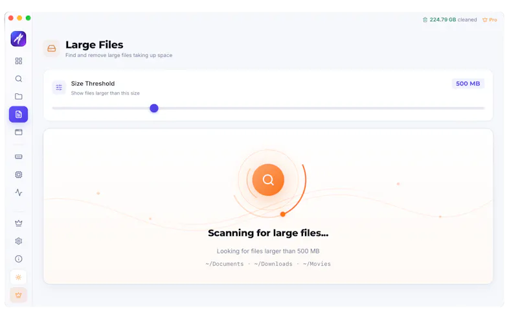Open the info circle icon in sidebar

tap(19, 259)
